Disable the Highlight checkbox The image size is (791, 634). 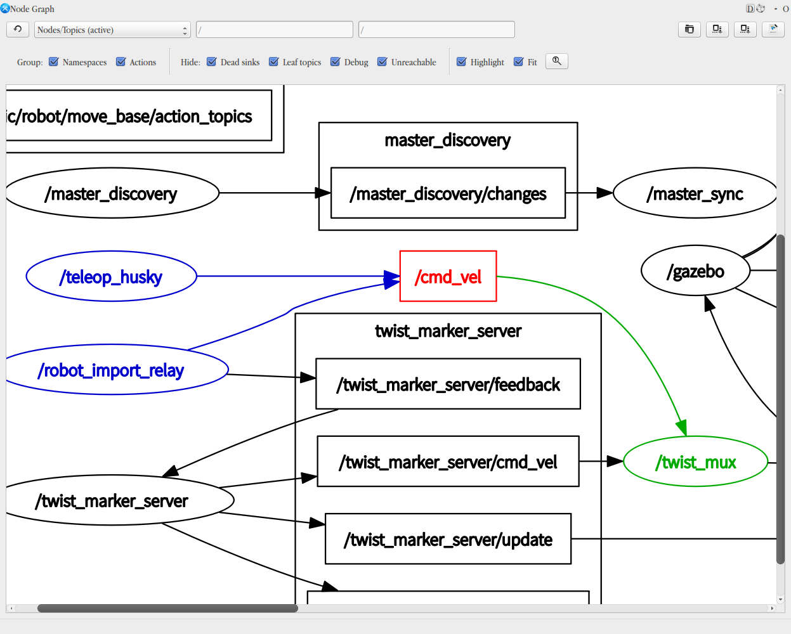(x=462, y=62)
